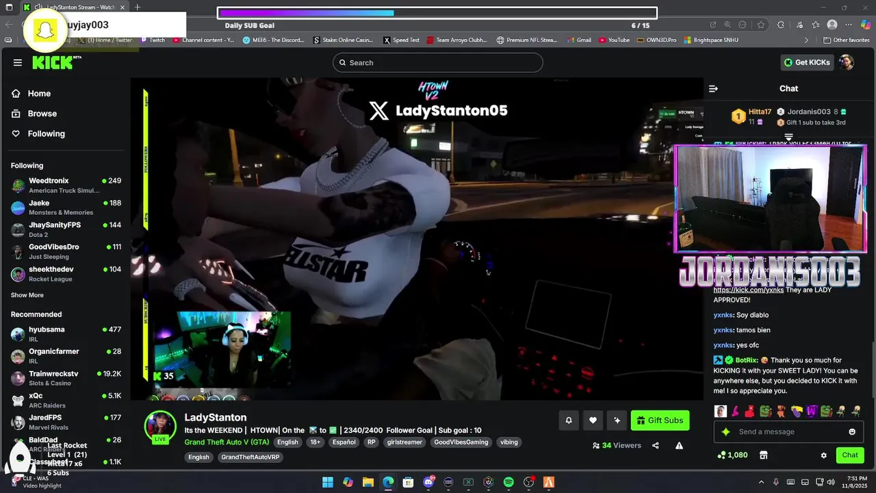Screen dimensions: 876x493
Task: Open xQc recommended channel
Action: click(66, 400)
